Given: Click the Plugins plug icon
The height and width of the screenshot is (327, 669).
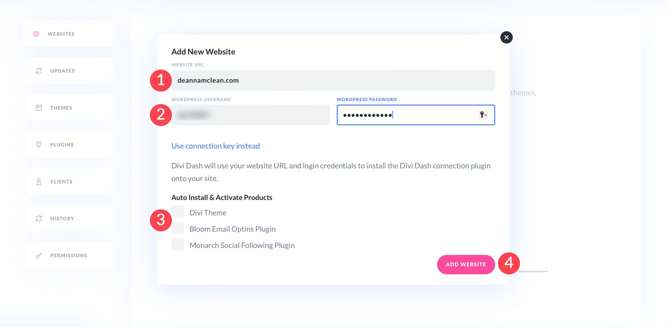Looking at the screenshot, I should [x=39, y=144].
